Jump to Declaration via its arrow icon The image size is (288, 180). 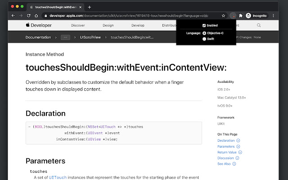point(238,140)
